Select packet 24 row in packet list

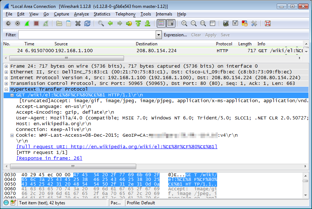[x=153, y=51]
